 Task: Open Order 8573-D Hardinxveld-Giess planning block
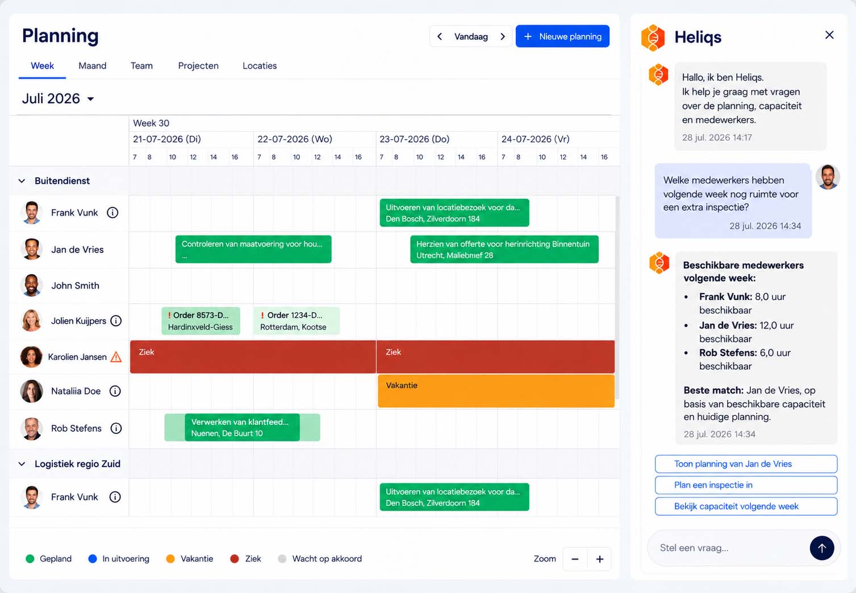201,321
